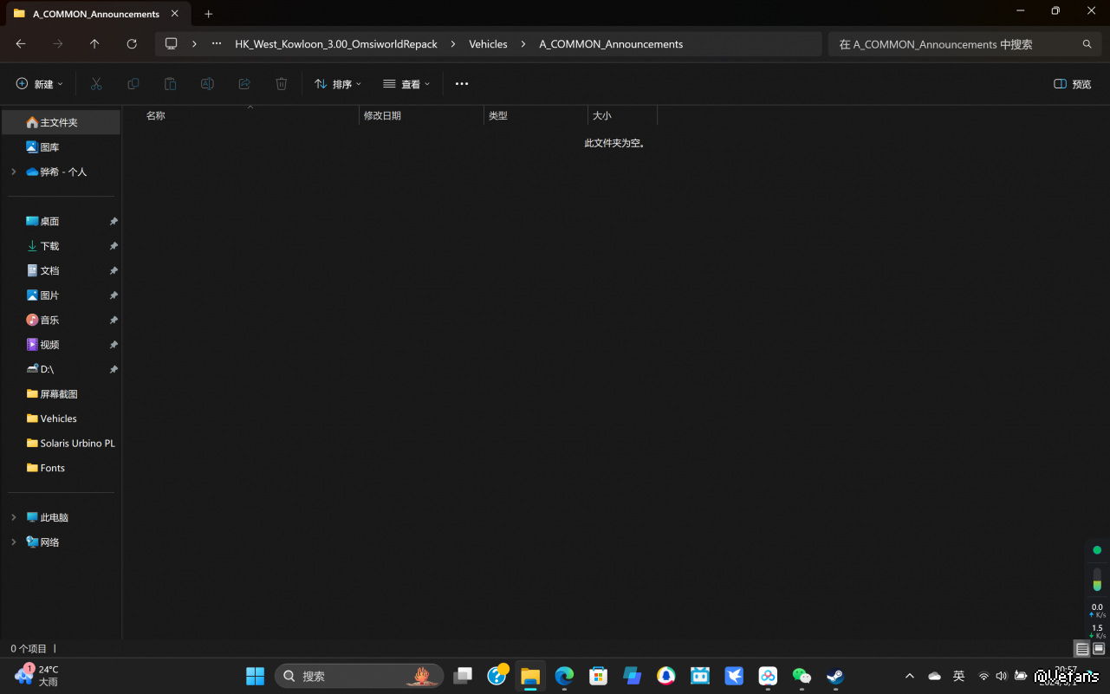Click the Delete trash icon

282,84
